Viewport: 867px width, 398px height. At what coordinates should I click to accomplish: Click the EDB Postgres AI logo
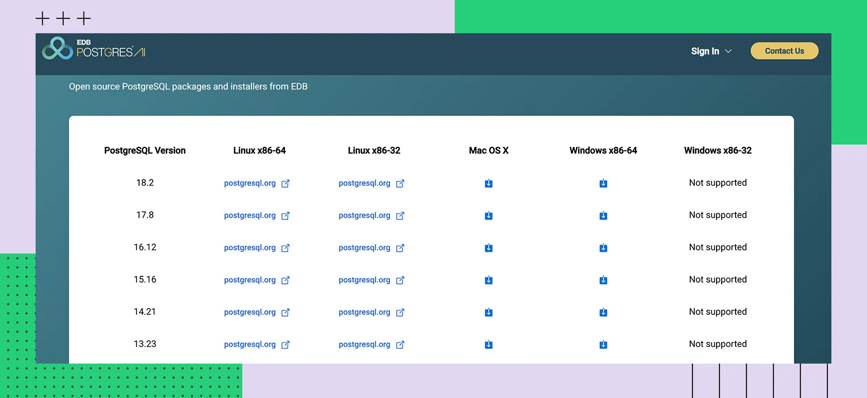(x=94, y=49)
